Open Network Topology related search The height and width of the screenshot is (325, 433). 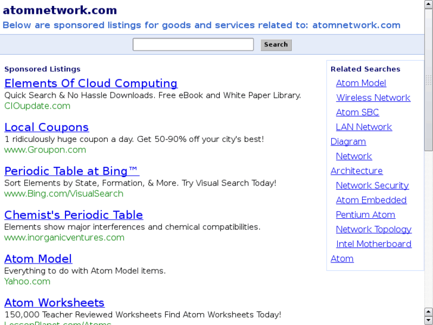point(373,230)
